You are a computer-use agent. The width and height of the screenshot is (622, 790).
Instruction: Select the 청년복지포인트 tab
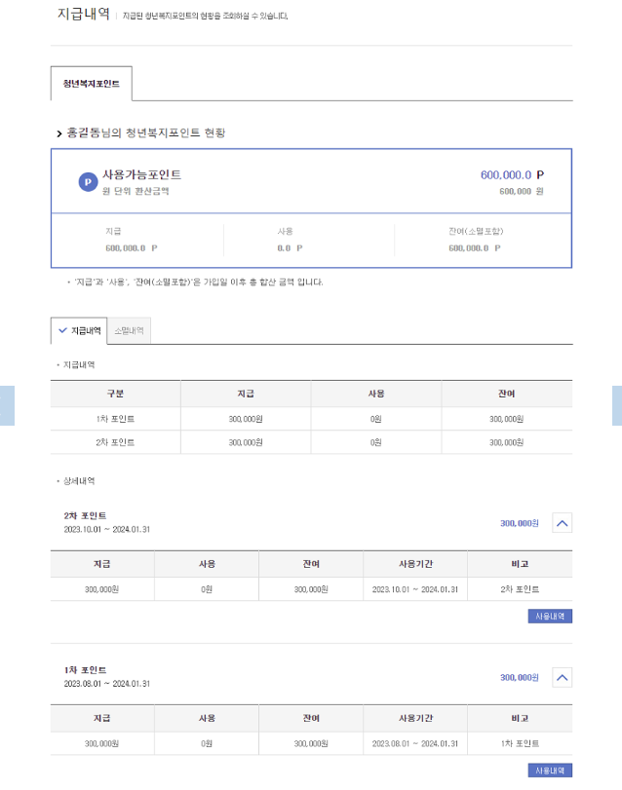point(92,84)
